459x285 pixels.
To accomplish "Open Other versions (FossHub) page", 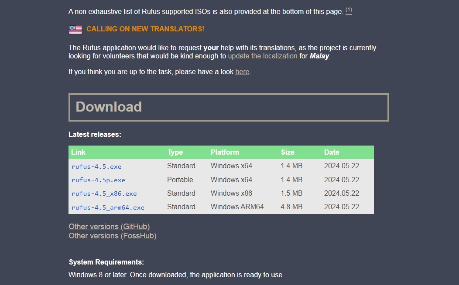I will 112,236.
